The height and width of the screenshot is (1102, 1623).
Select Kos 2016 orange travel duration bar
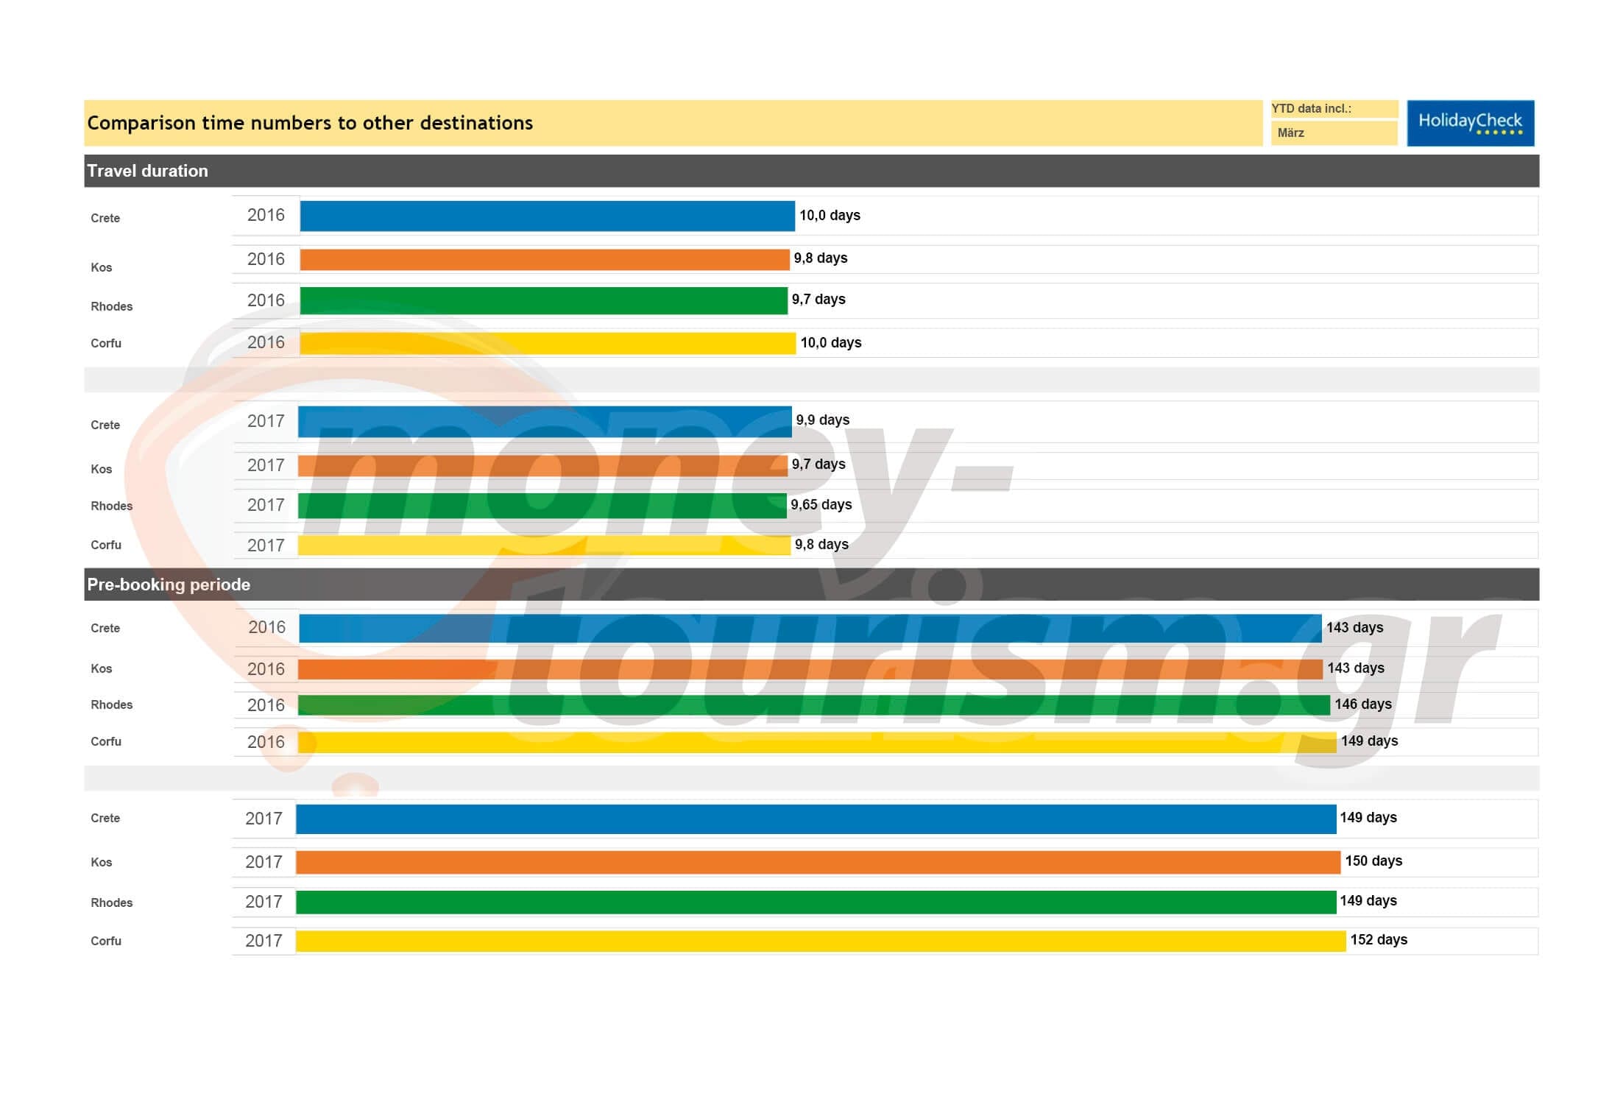tap(544, 259)
